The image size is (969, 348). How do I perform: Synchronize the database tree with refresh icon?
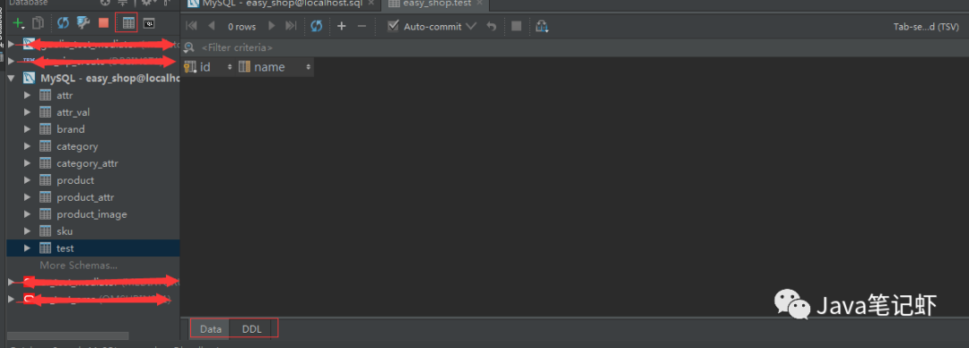point(63,23)
